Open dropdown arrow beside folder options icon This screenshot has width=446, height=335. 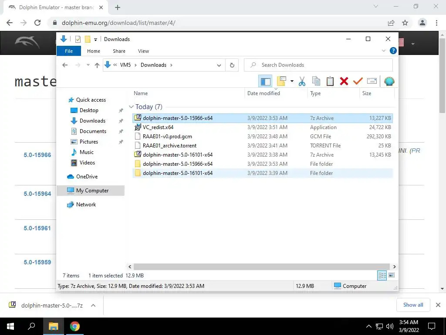(292, 82)
